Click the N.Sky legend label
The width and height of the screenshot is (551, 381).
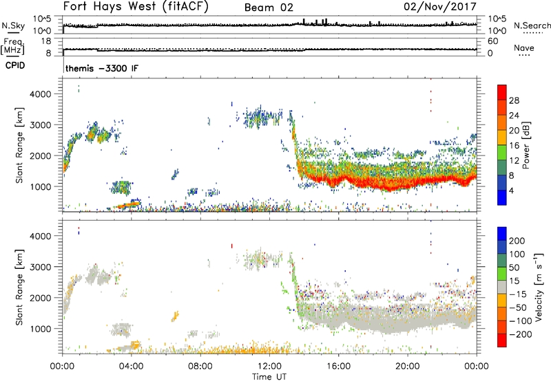pos(13,25)
